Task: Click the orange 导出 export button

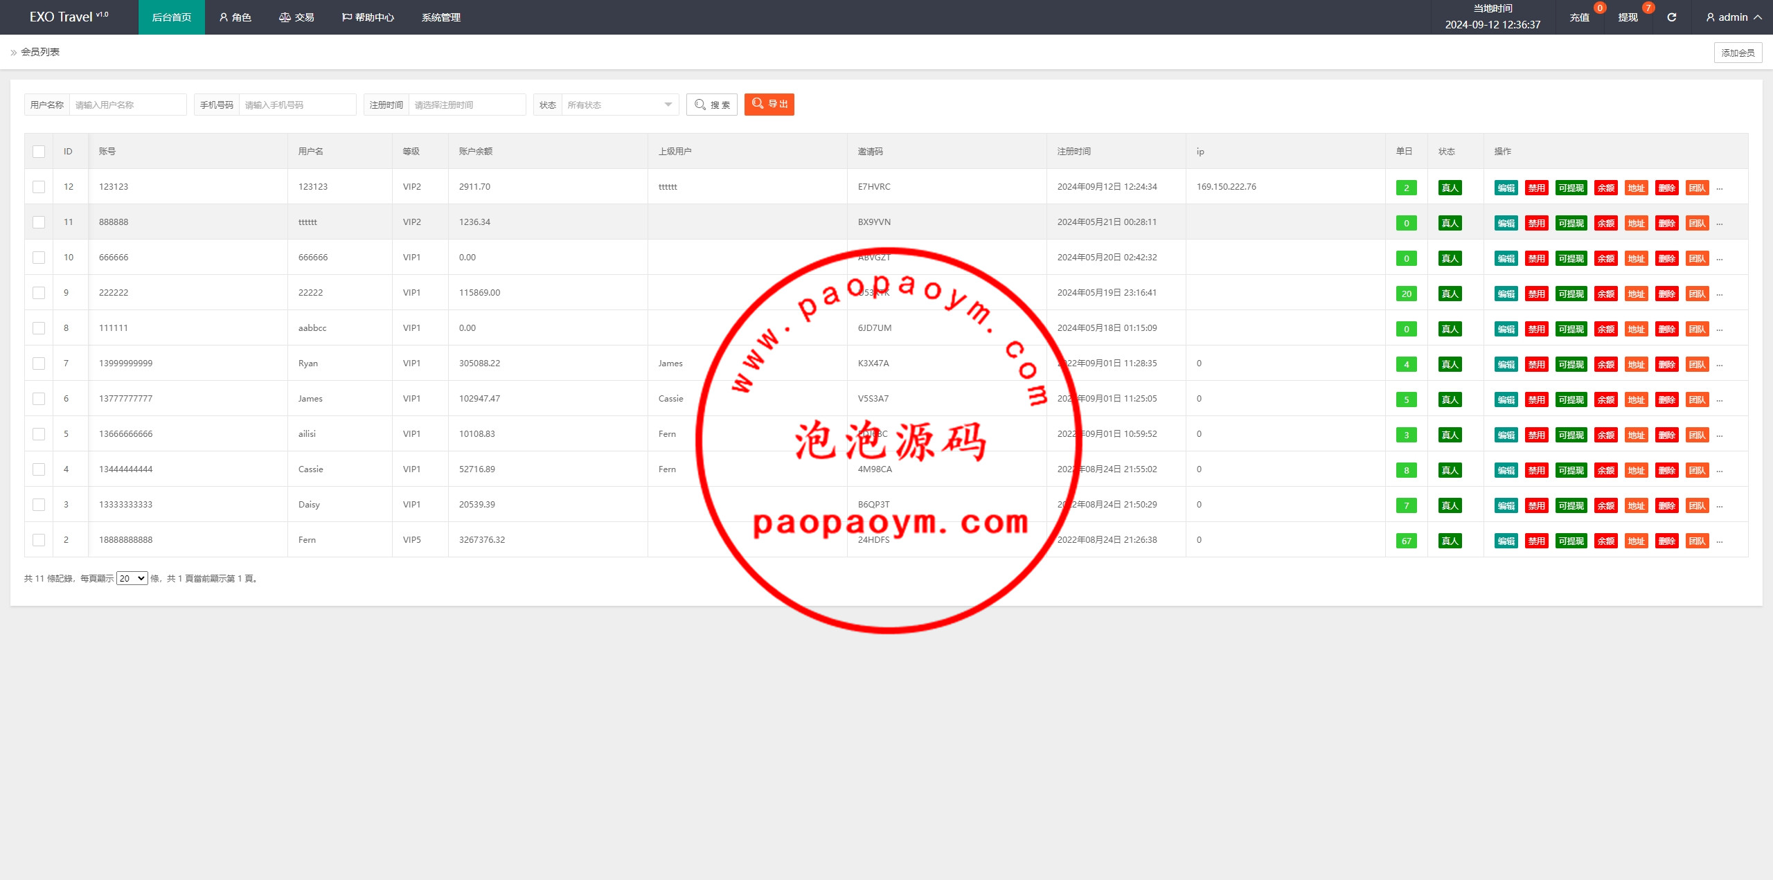Action: (x=769, y=105)
